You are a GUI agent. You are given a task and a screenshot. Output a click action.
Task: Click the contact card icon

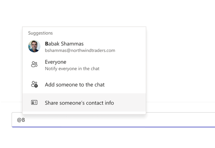[x=34, y=102]
